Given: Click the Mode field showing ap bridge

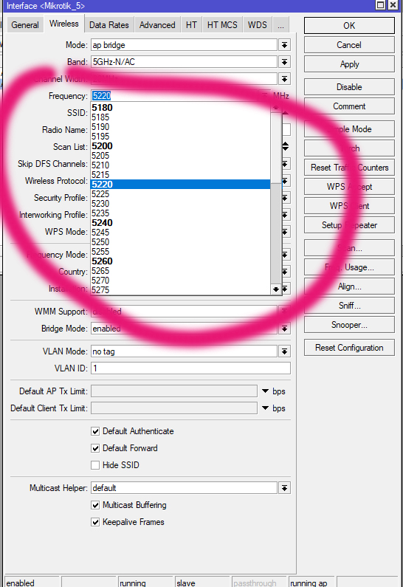Looking at the screenshot, I should (184, 45).
